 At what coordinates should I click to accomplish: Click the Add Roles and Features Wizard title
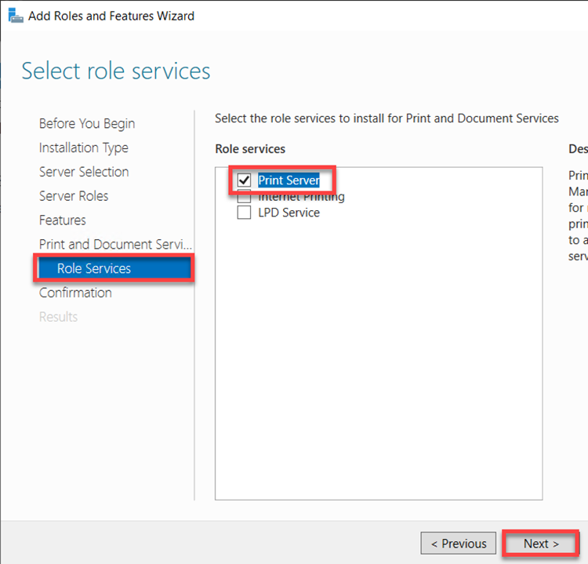pos(111,16)
